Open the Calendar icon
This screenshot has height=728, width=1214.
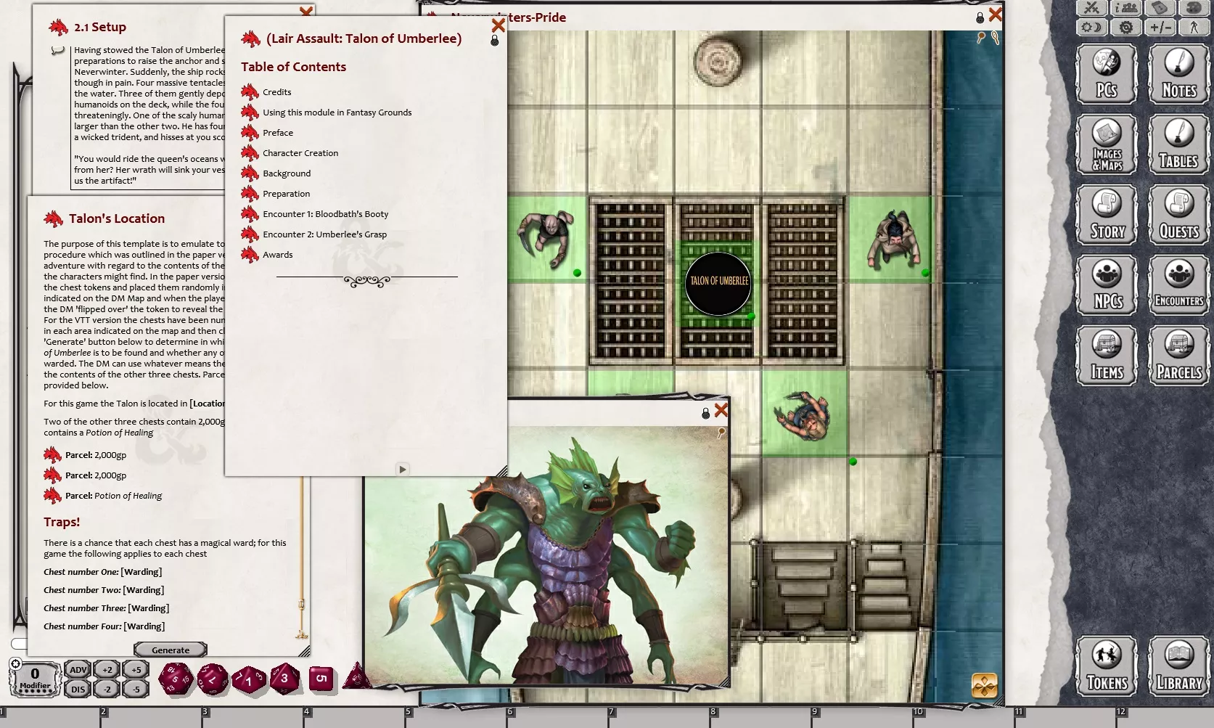1160,8
